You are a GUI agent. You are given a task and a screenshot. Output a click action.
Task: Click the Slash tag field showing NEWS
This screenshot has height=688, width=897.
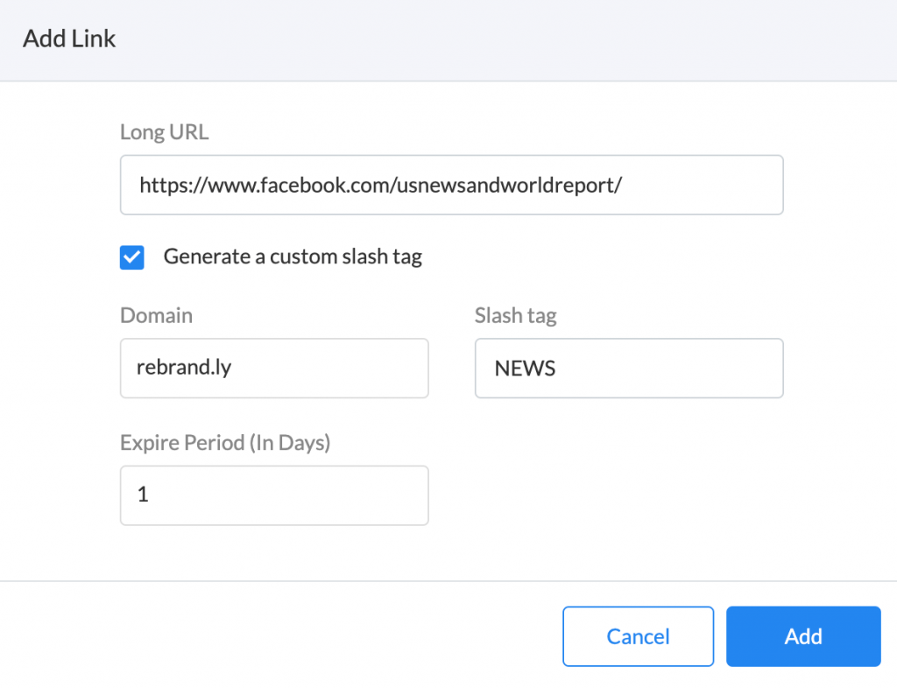tap(629, 369)
